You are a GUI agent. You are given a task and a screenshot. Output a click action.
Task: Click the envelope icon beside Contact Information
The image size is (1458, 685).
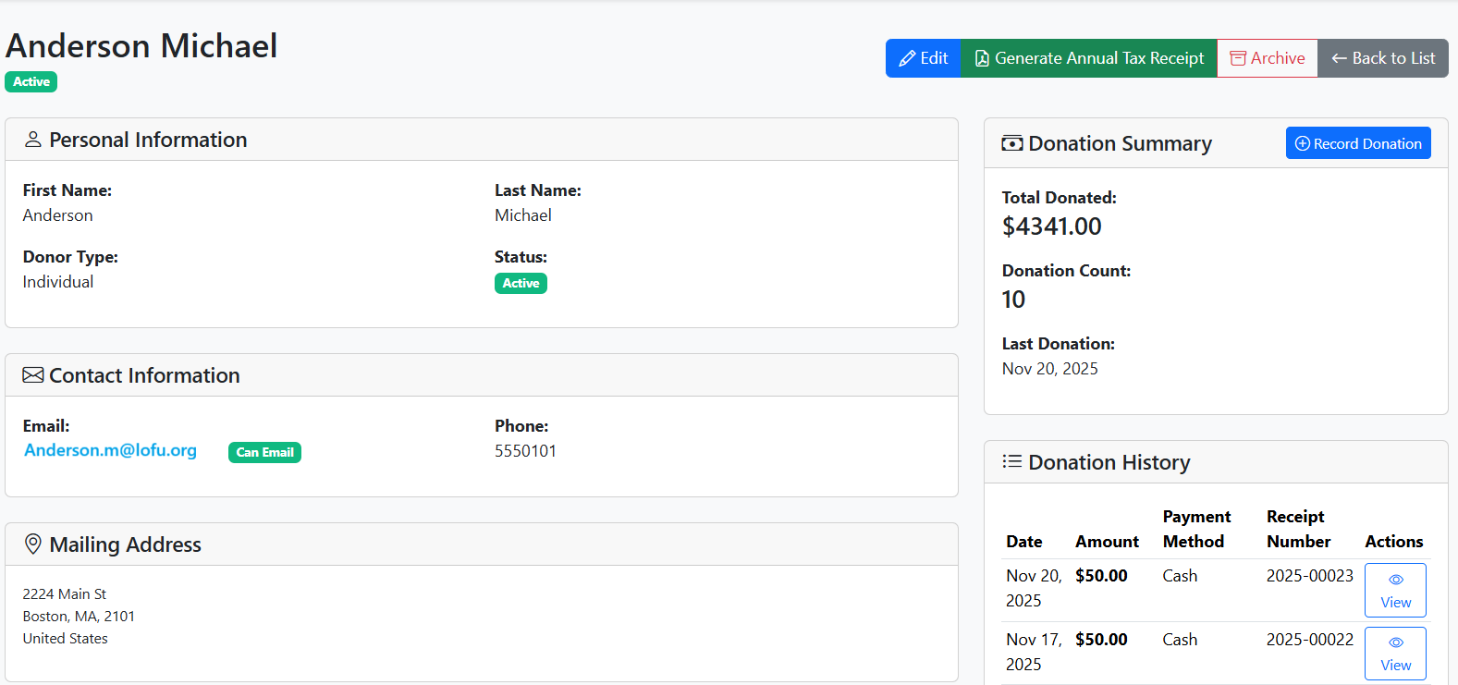(33, 375)
